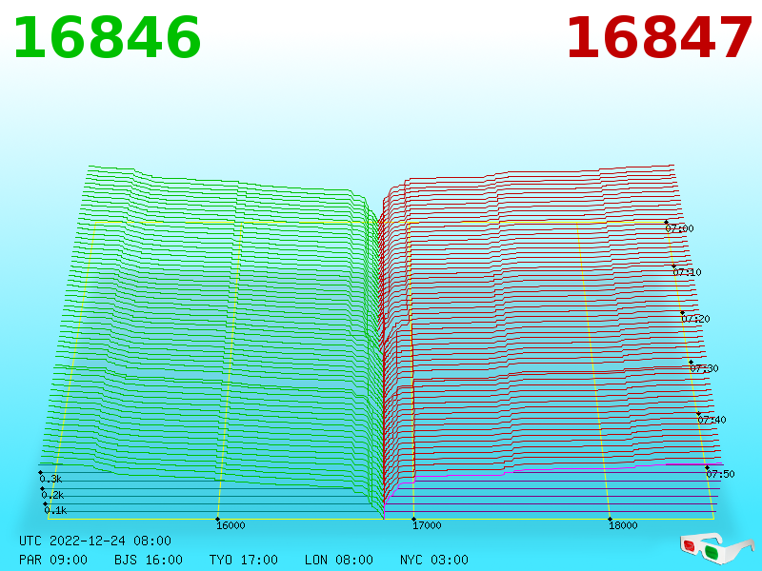762x571 pixels.
Task: Click the NYC 03:00 clock
Action: 434,560
